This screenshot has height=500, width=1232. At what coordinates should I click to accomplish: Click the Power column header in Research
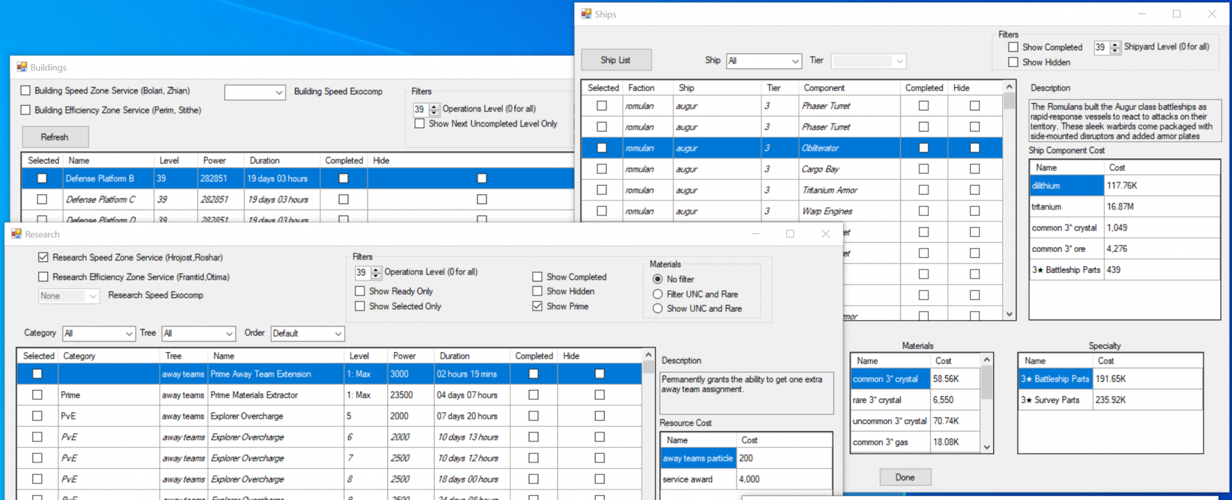[x=404, y=356]
